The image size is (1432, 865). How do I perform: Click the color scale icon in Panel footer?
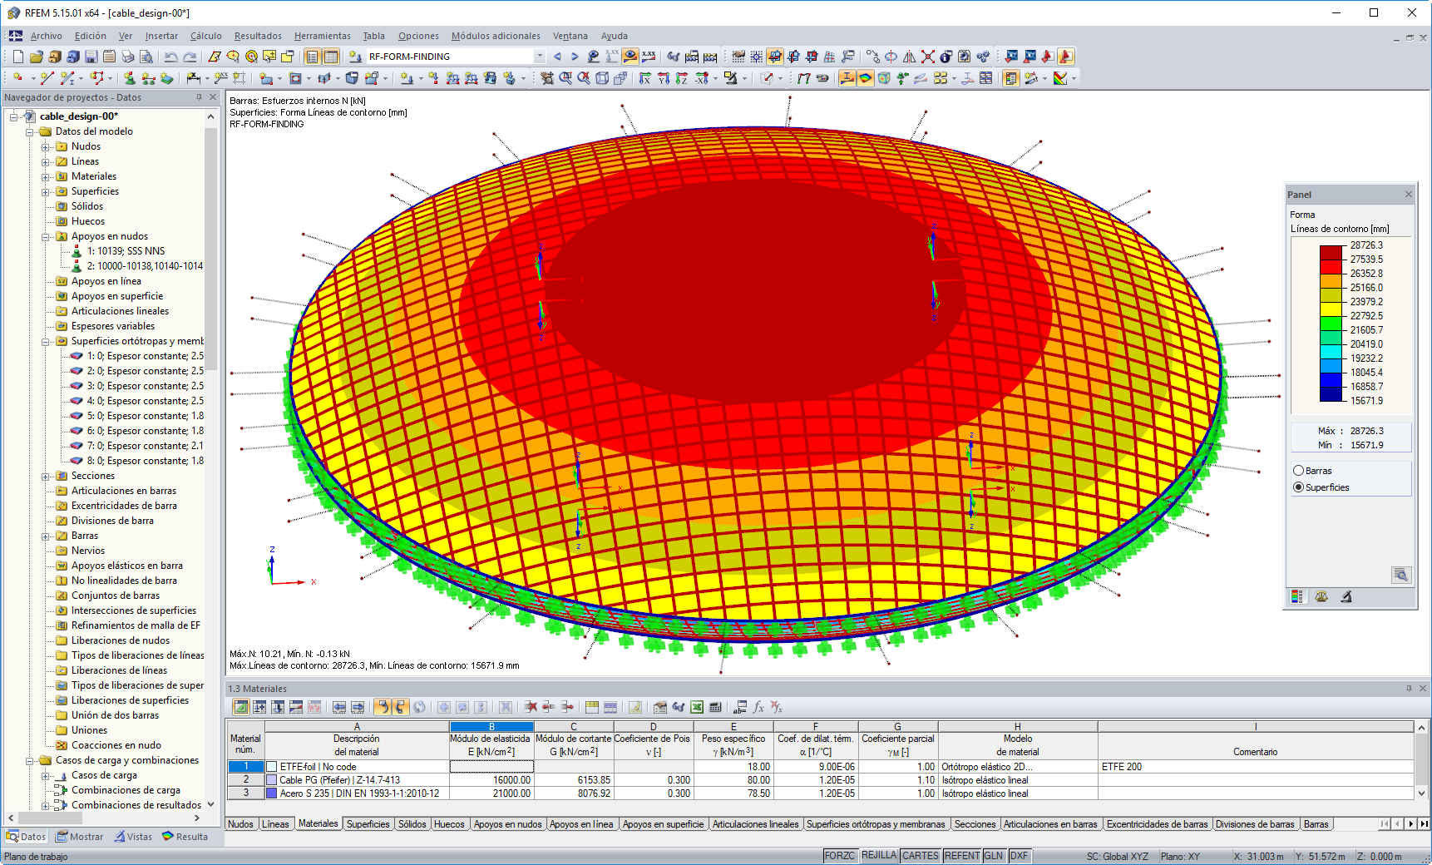coord(1297,596)
